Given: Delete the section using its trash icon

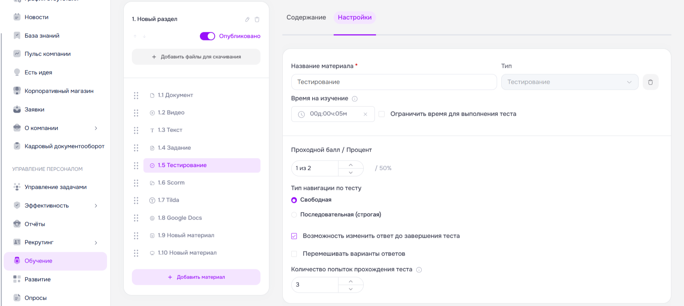Looking at the screenshot, I should click(x=257, y=19).
